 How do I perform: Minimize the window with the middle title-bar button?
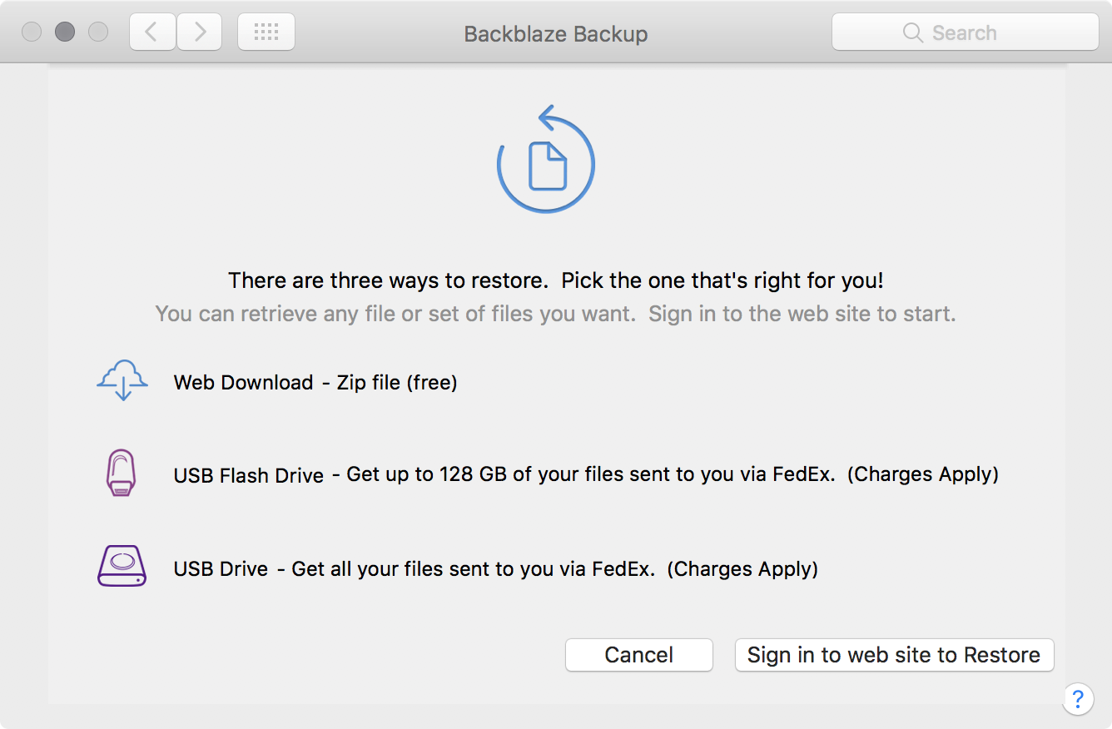[65, 32]
